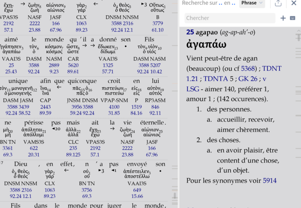Select Strong's number 25 under ἀγαπάω
The image size is (301, 208).
(x=11, y=65)
